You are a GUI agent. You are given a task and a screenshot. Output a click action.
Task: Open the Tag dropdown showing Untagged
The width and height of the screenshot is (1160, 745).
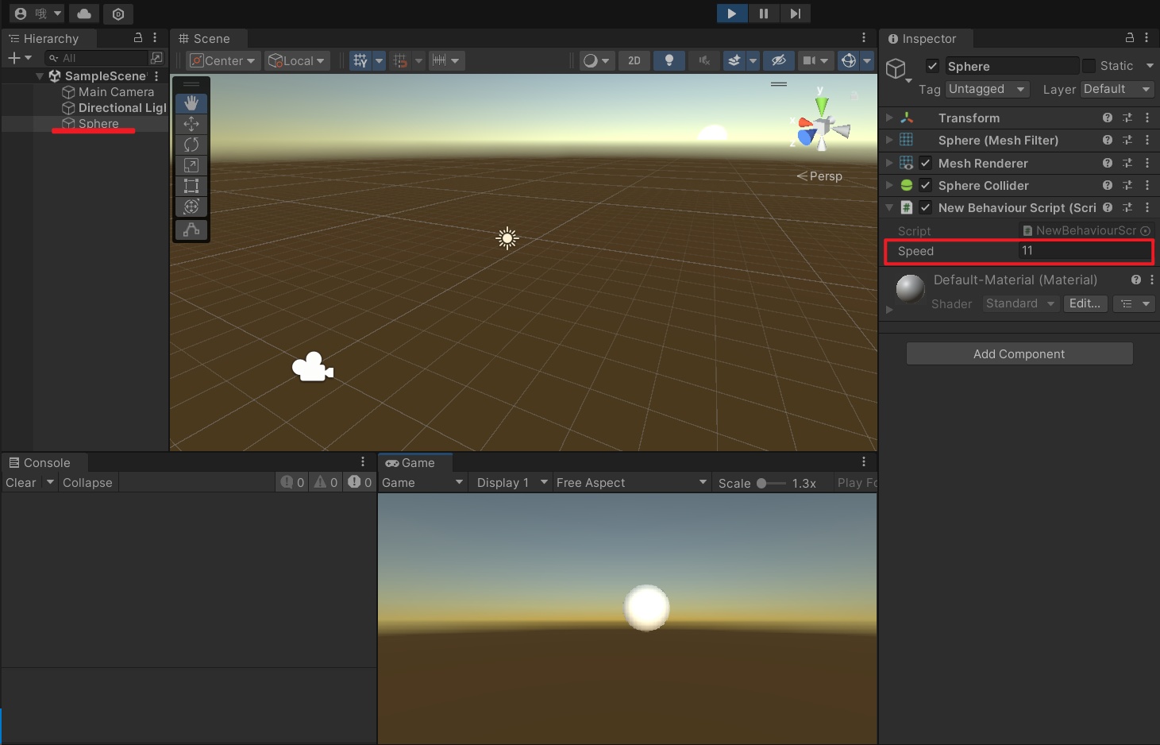[987, 89]
